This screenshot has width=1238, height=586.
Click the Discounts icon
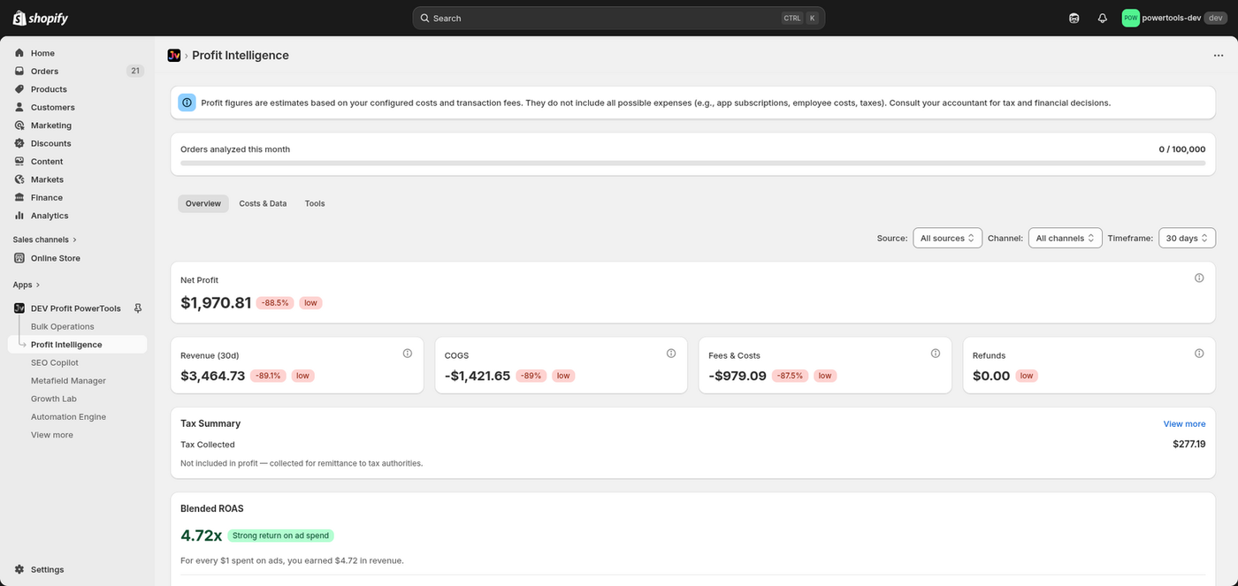point(19,143)
